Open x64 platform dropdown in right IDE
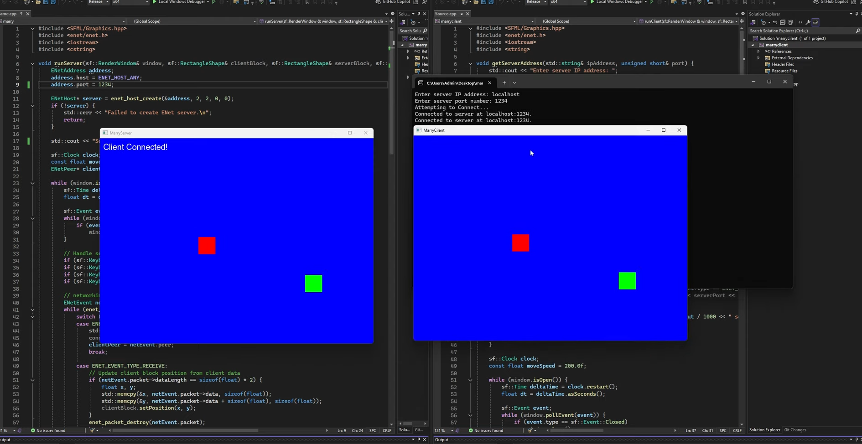Image resolution: width=862 pixels, height=444 pixels. tap(568, 2)
